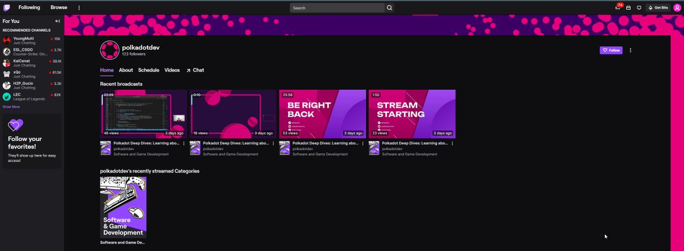This screenshot has height=251, width=684.
Task: Click the search magnifier button
Action: pyautogui.click(x=389, y=8)
